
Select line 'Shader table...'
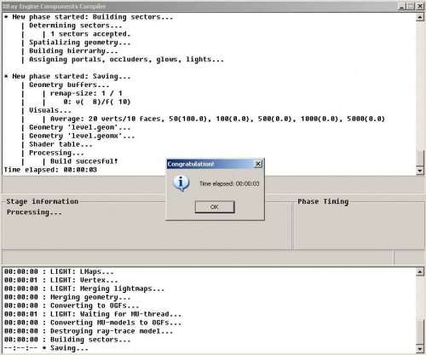[x=60, y=144]
